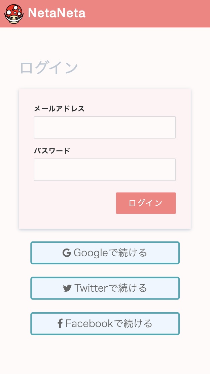Click the blank page area below the Facebook button
The width and height of the screenshot is (210, 374).
coord(105,354)
